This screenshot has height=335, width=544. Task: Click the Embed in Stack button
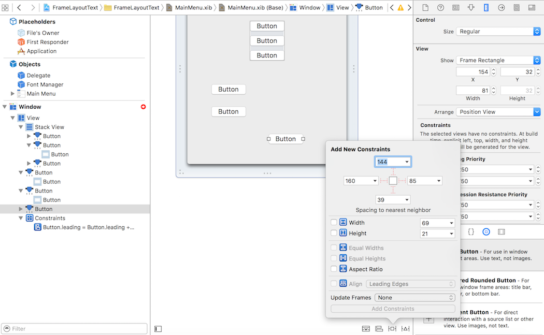click(x=366, y=329)
